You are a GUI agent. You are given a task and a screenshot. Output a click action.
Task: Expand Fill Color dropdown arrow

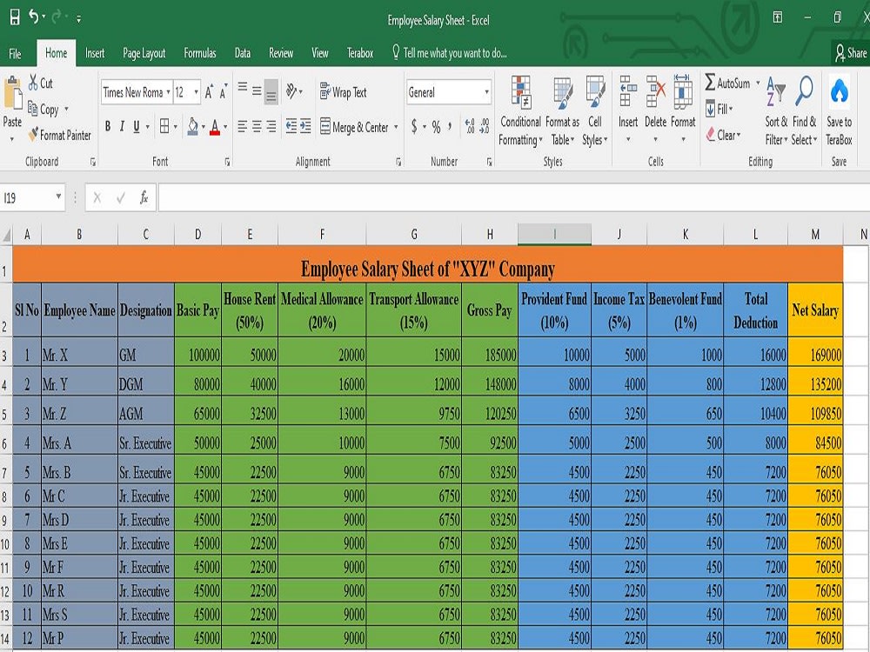pos(204,127)
